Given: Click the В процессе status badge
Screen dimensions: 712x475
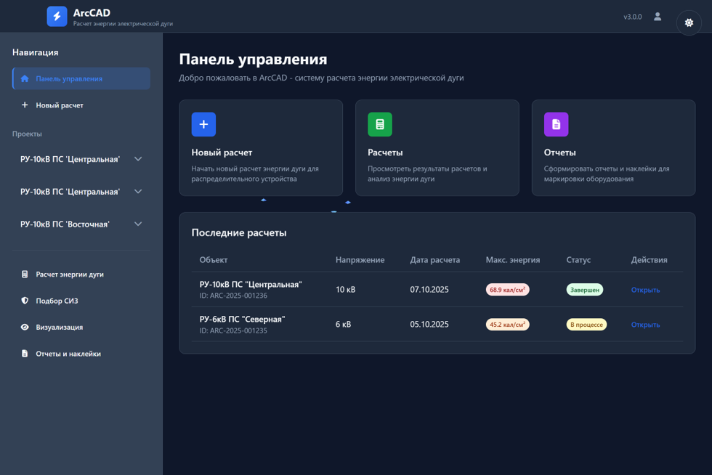Looking at the screenshot, I should click(586, 325).
